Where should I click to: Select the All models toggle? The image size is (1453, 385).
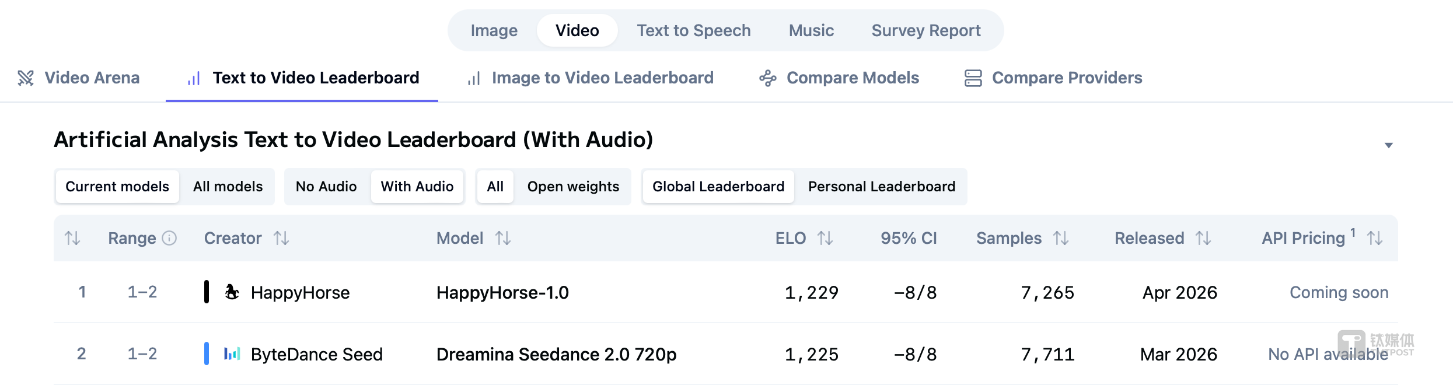click(x=228, y=187)
